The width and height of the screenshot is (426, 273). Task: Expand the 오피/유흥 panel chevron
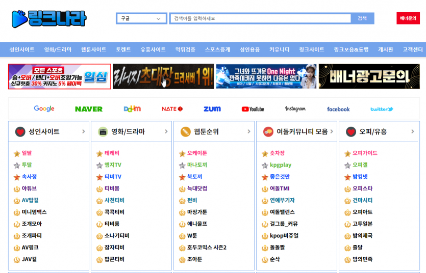click(412, 131)
